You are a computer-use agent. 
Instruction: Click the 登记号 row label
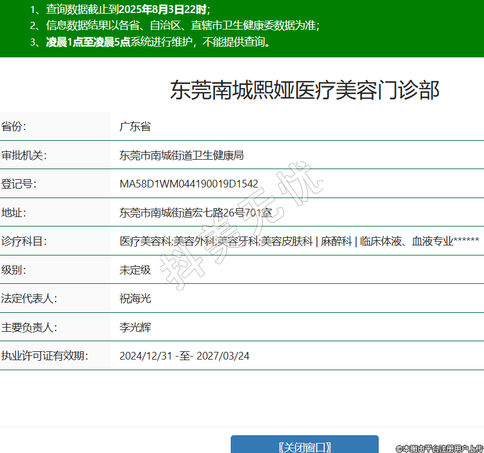click(x=19, y=184)
